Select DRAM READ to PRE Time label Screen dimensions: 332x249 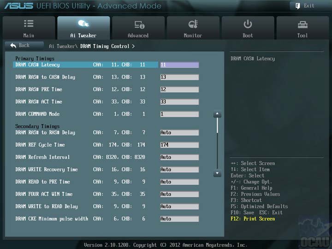tap(42, 182)
